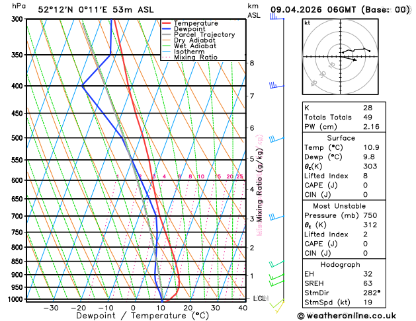Select the red Temperature line swatch in legend
416x321 pixels.
click(167, 23)
